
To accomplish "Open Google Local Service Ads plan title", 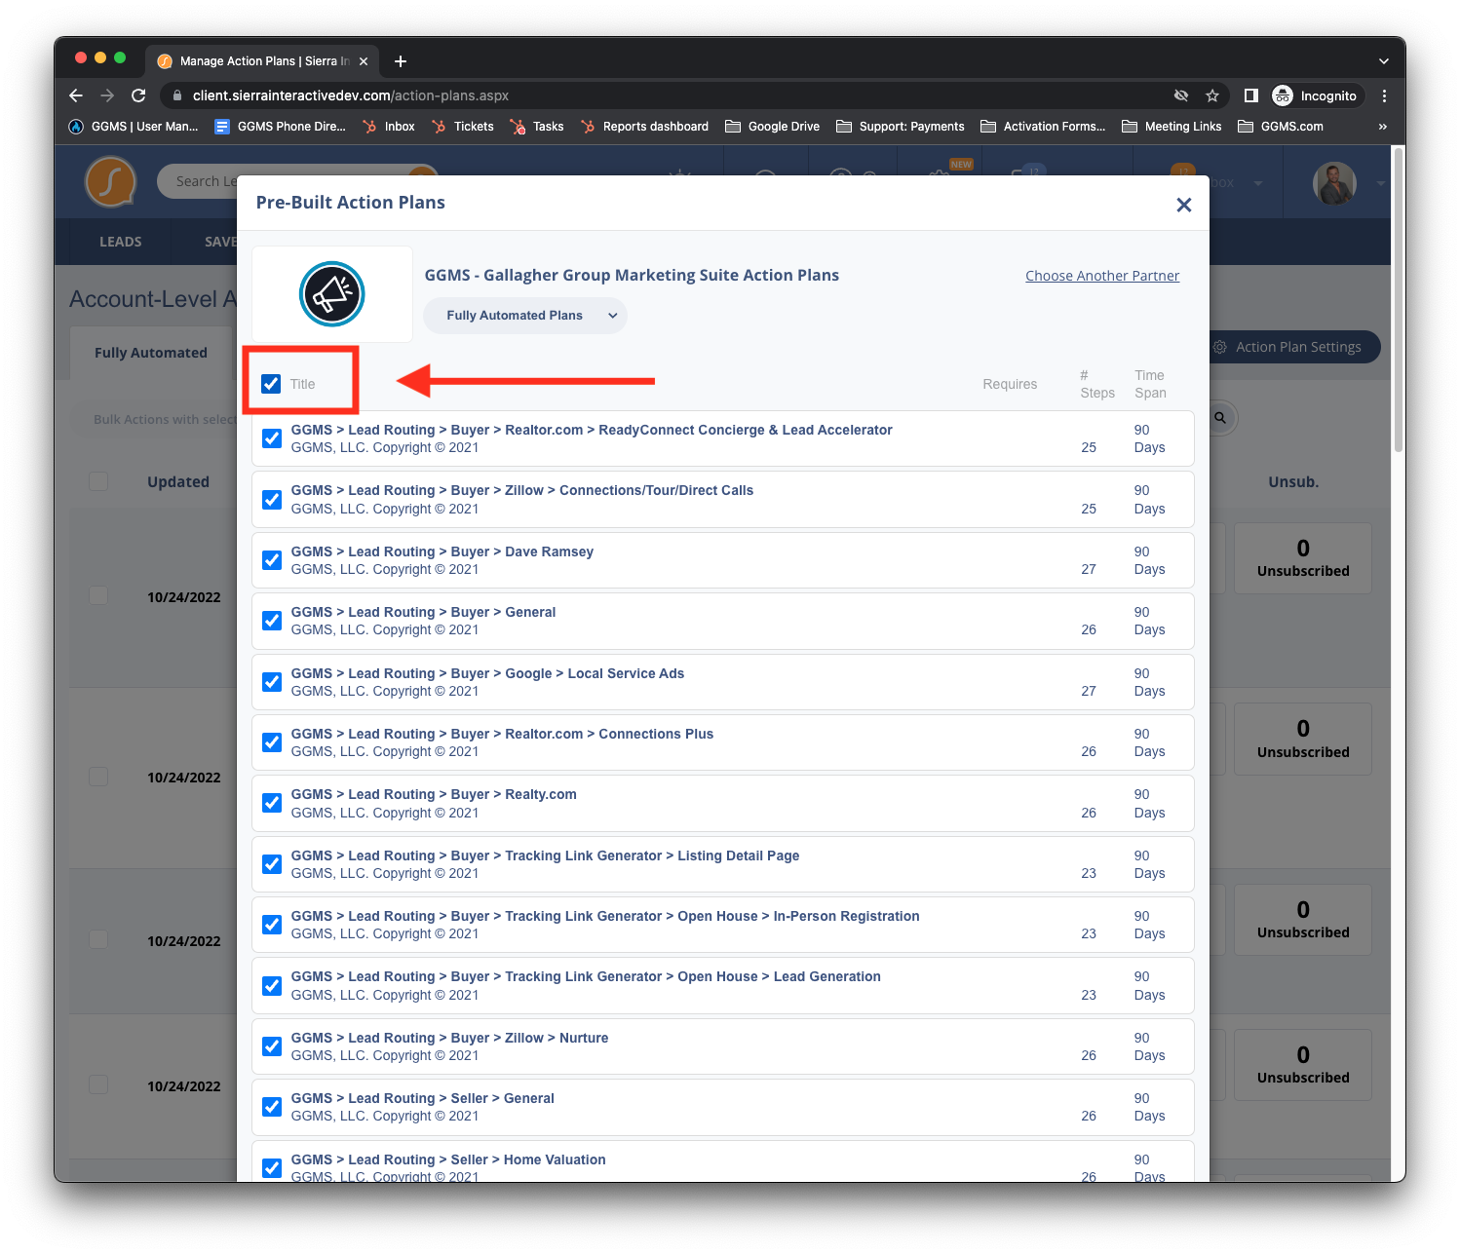I will 487,673.
